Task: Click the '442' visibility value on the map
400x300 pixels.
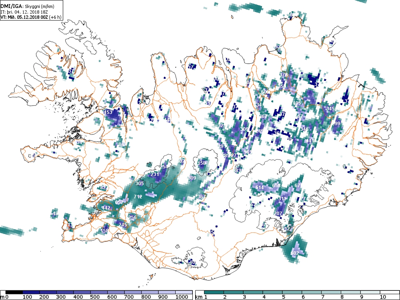Action: [106, 208]
